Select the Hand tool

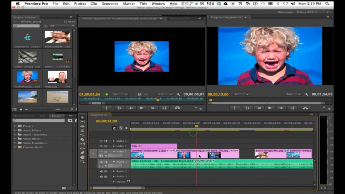point(82,157)
